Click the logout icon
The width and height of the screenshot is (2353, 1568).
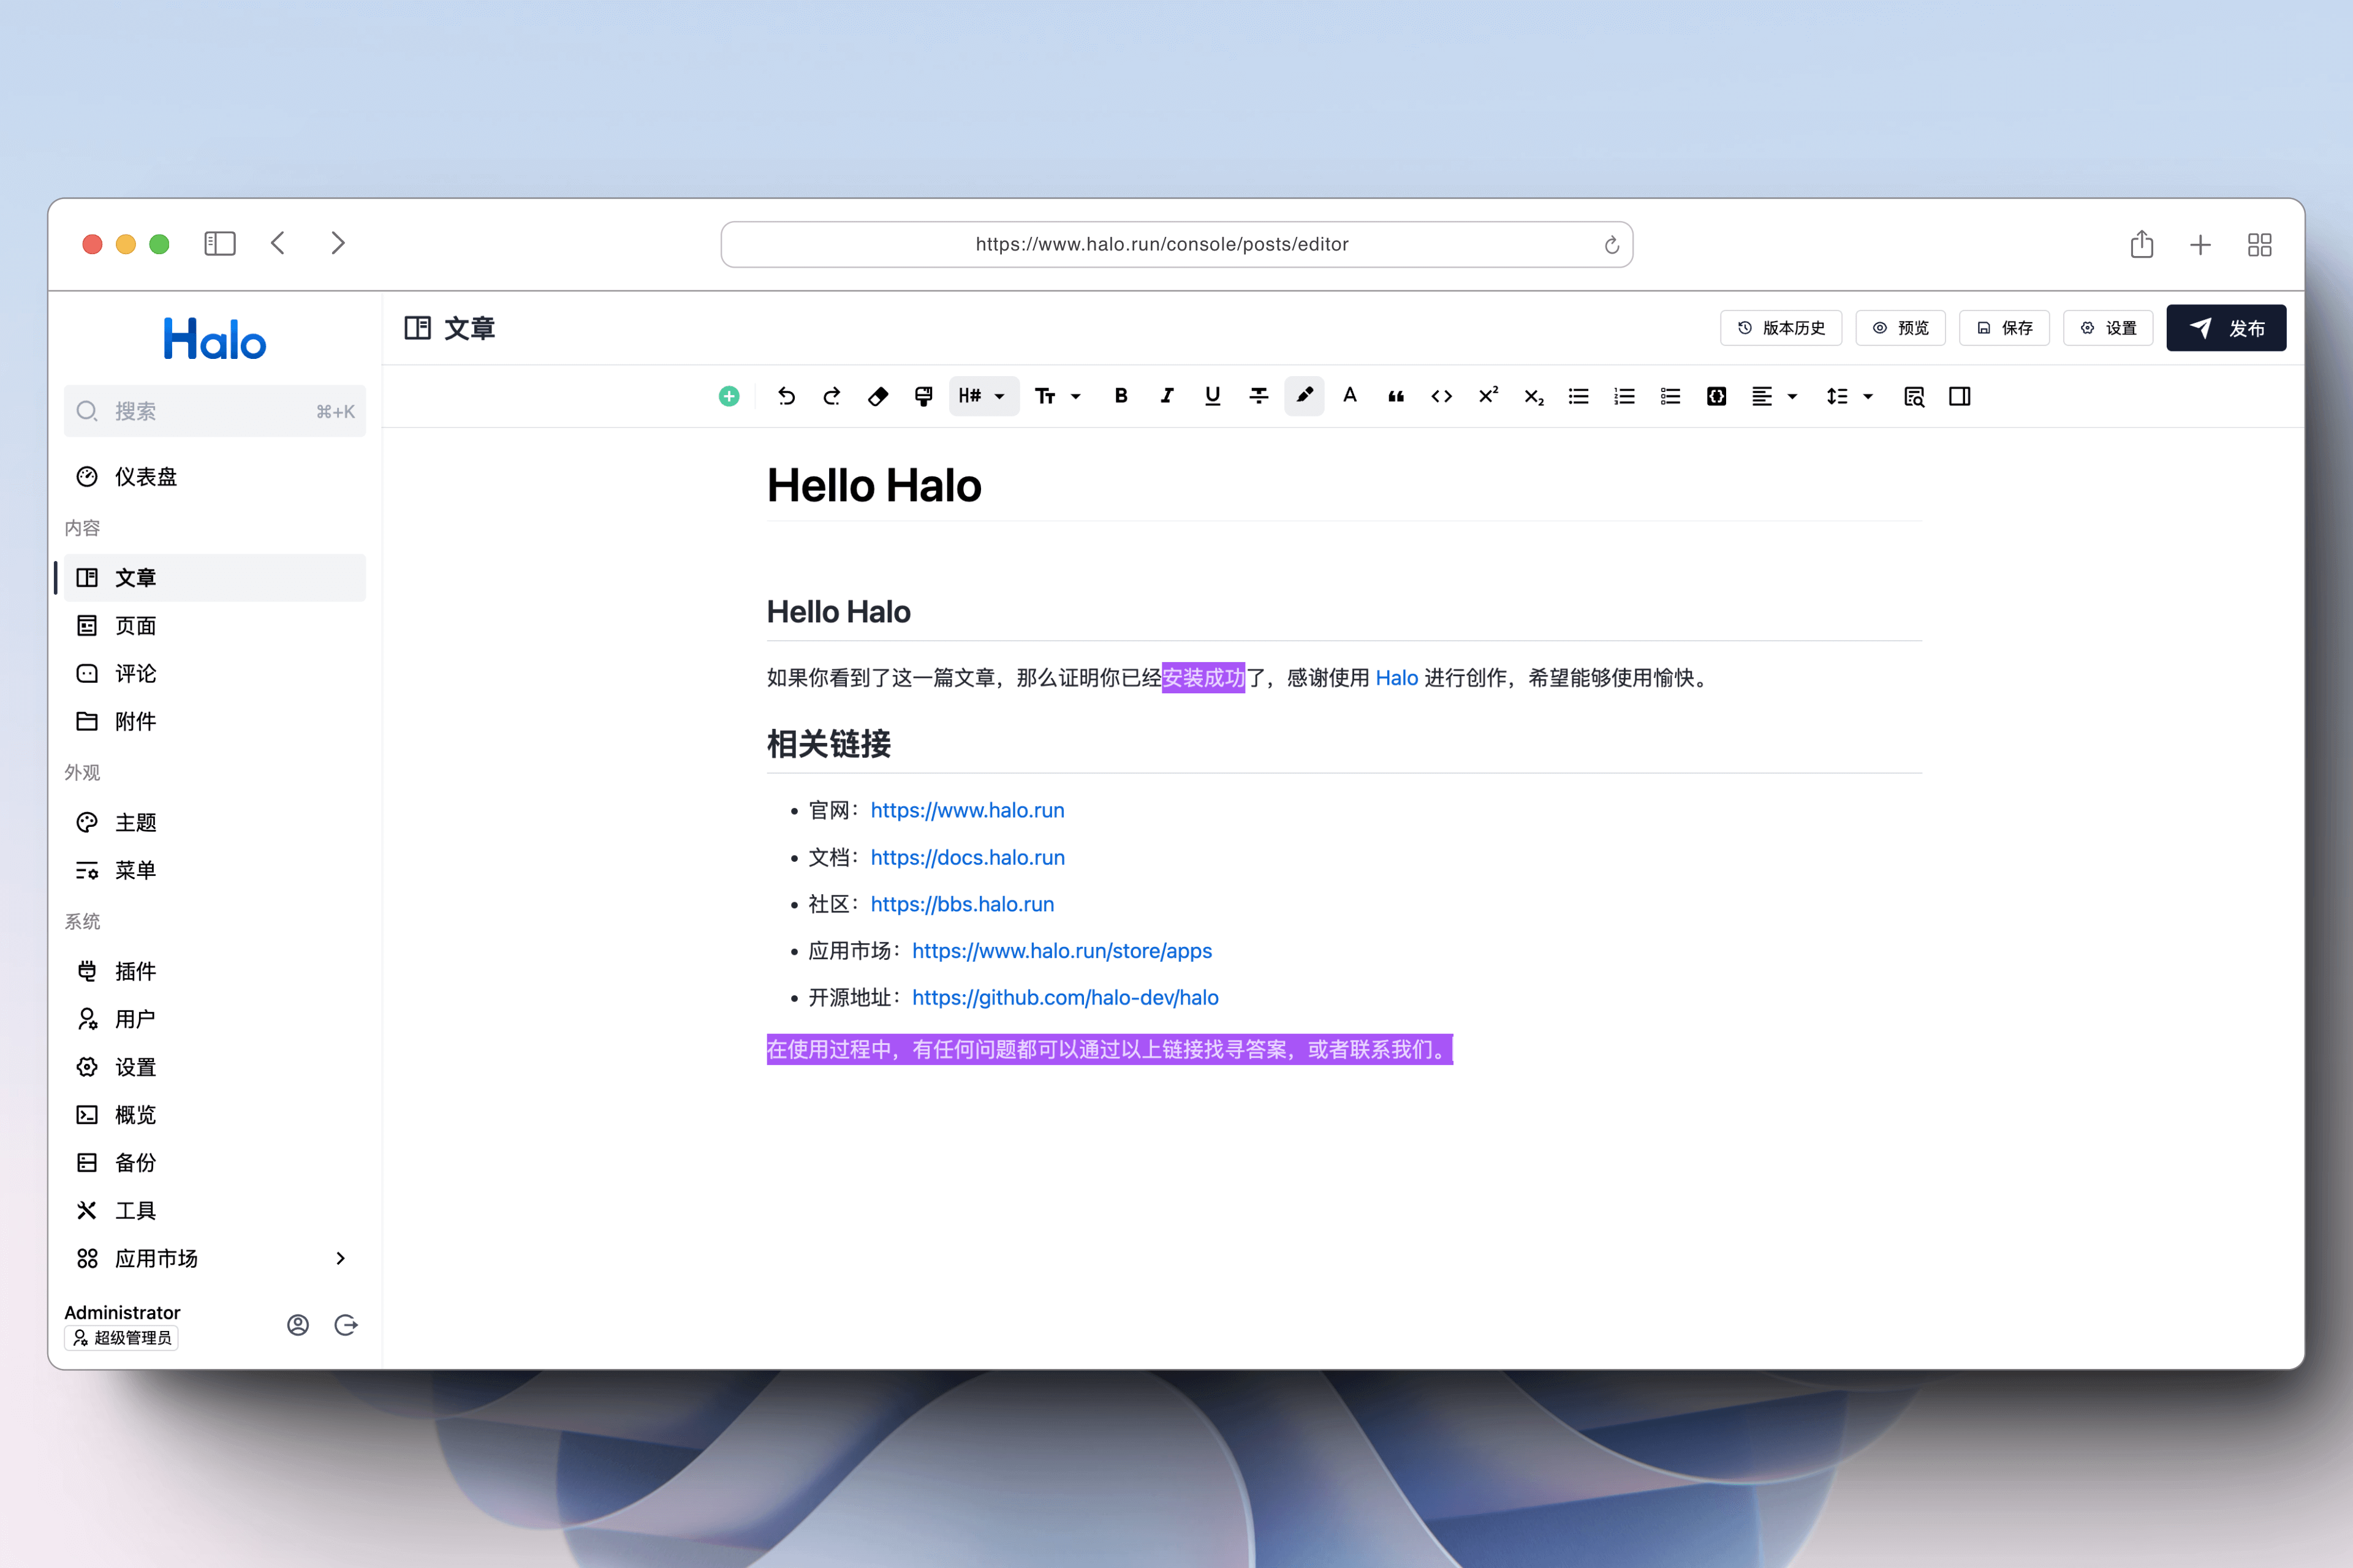coord(346,1325)
